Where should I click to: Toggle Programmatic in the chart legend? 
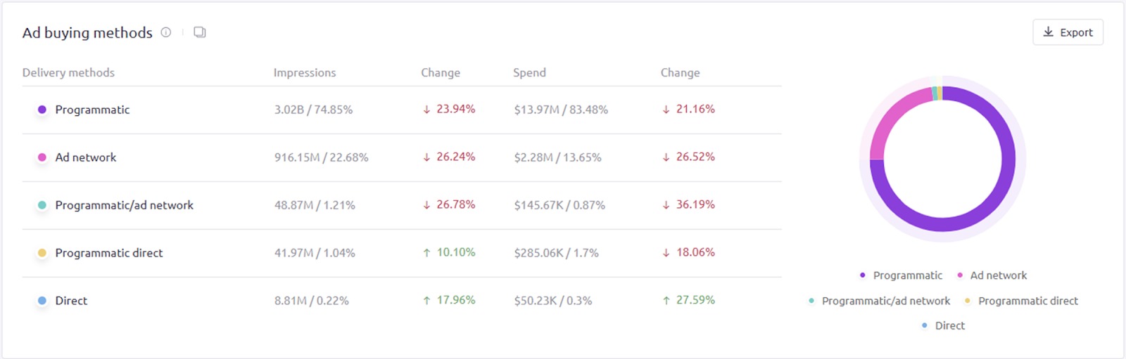click(x=901, y=275)
